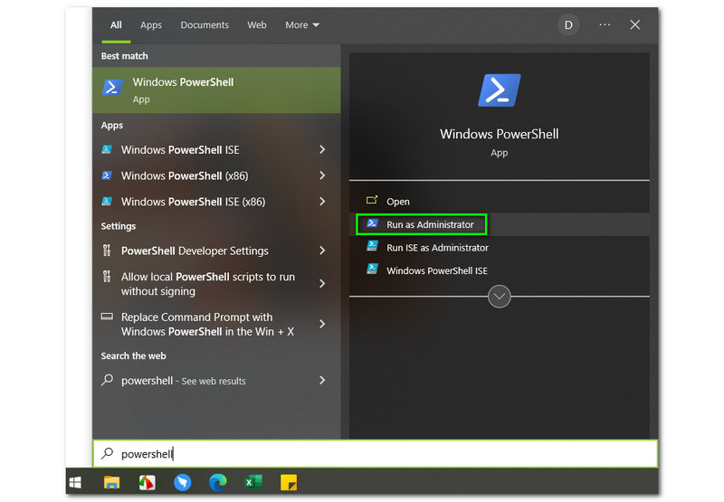The width and height of the screenshot is (724, 502).
Task: Open Excel from the taskbar
Action: [x=253, y=482]
